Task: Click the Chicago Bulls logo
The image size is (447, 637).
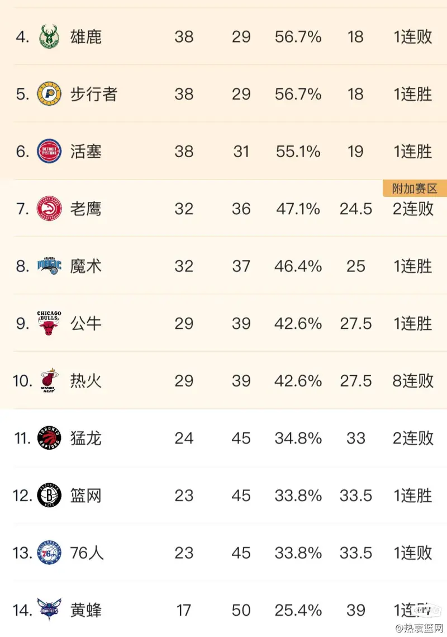Action: pyautogui.click(x=49, y=323)
